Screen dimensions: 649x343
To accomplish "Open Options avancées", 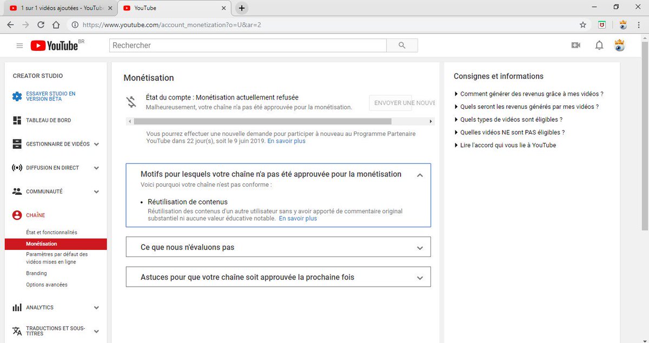I will [47, 285].
